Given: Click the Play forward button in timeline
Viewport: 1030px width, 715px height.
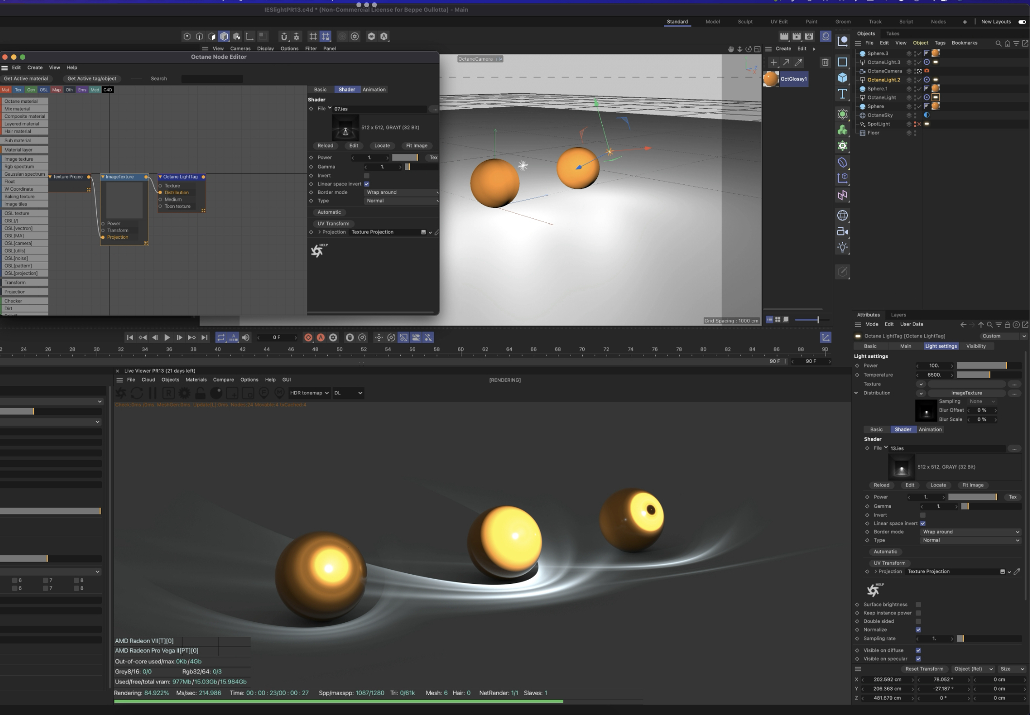Looking at the screenshot, I should coord(167,337).
